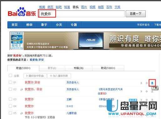Play the song in row 01
Image resolution: width=161 pixels, height=119 pixels.
(x=141, y=83)
